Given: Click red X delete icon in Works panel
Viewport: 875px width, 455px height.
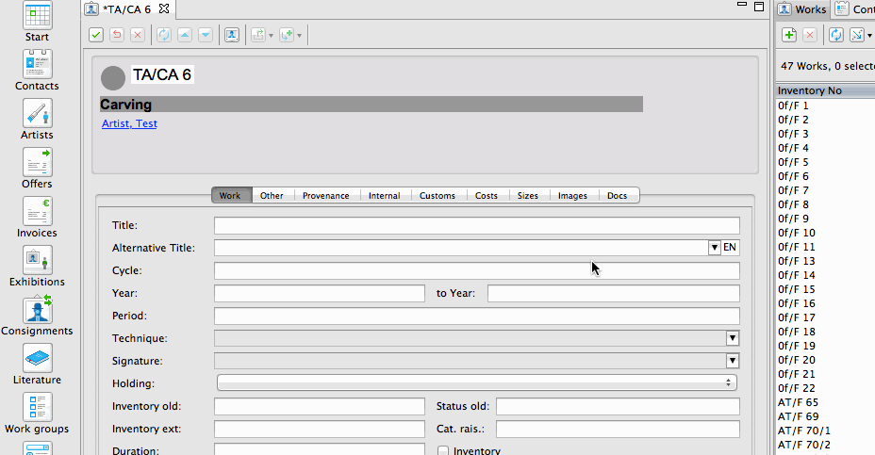Looking at the screenshot, I should (x=810, y=35).
